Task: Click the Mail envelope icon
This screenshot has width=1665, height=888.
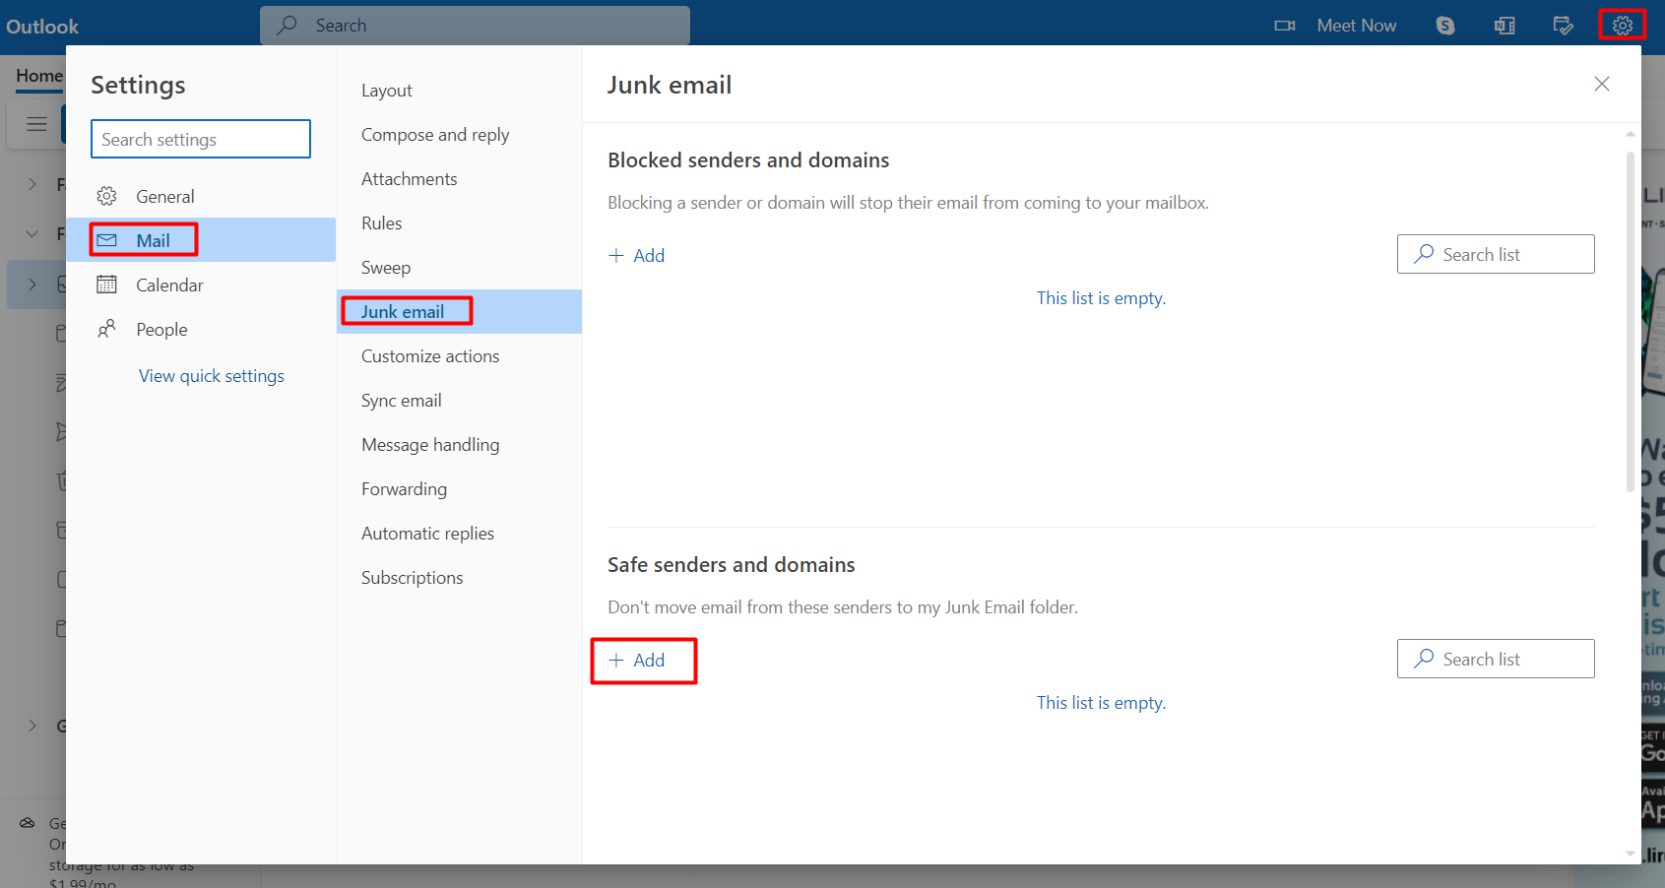Action: click(106, 240)
